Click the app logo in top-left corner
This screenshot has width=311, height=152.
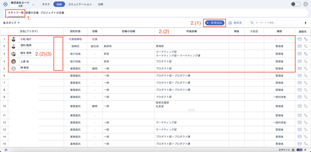(x=5, y=4)
